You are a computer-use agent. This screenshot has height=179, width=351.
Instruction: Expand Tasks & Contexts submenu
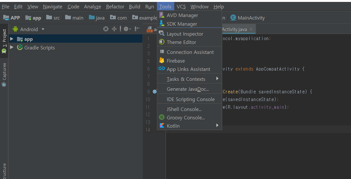190,79
